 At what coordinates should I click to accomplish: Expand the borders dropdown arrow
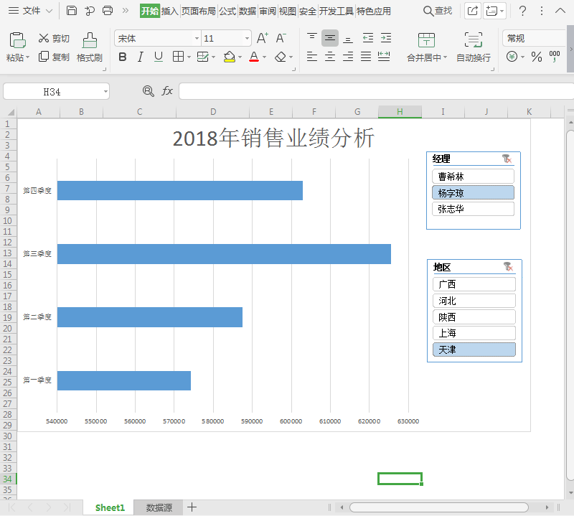coord(189,57)
